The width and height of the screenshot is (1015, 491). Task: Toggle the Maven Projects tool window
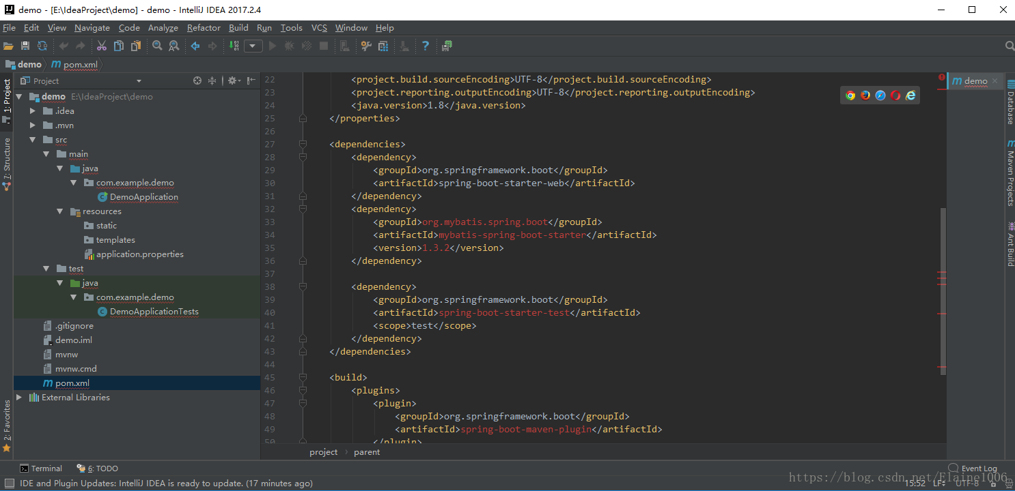point(1010,172)
